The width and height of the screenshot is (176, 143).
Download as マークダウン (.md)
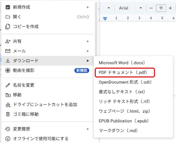coord(133,131)
